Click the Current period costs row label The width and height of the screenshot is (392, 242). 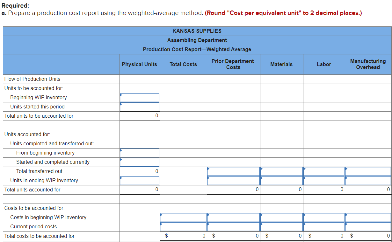33,226
